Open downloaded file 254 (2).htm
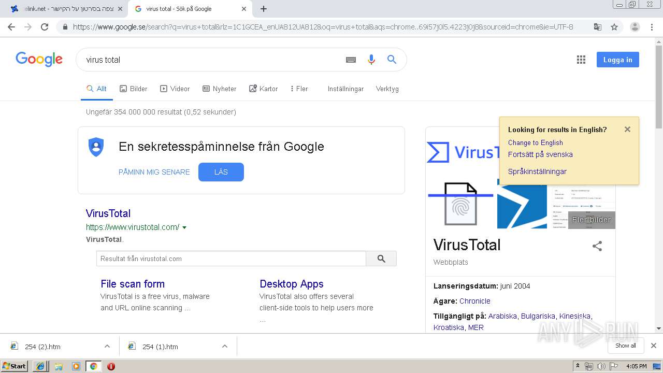The height and width of the screenshot is (373, 663). click(x=42, y=347)
